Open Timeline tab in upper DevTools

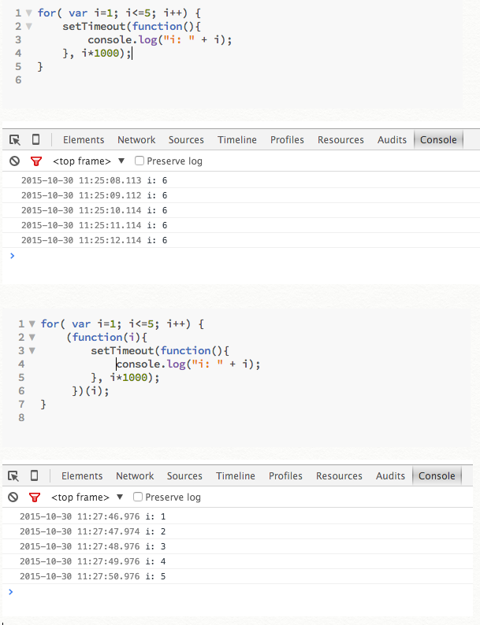click(237, 140)
